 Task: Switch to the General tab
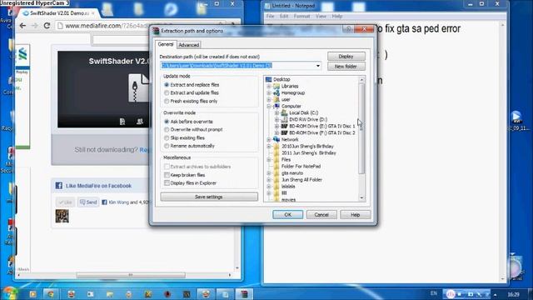pos(166,44)
